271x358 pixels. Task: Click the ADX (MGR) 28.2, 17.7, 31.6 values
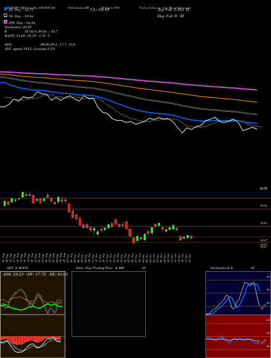(57, 44)
